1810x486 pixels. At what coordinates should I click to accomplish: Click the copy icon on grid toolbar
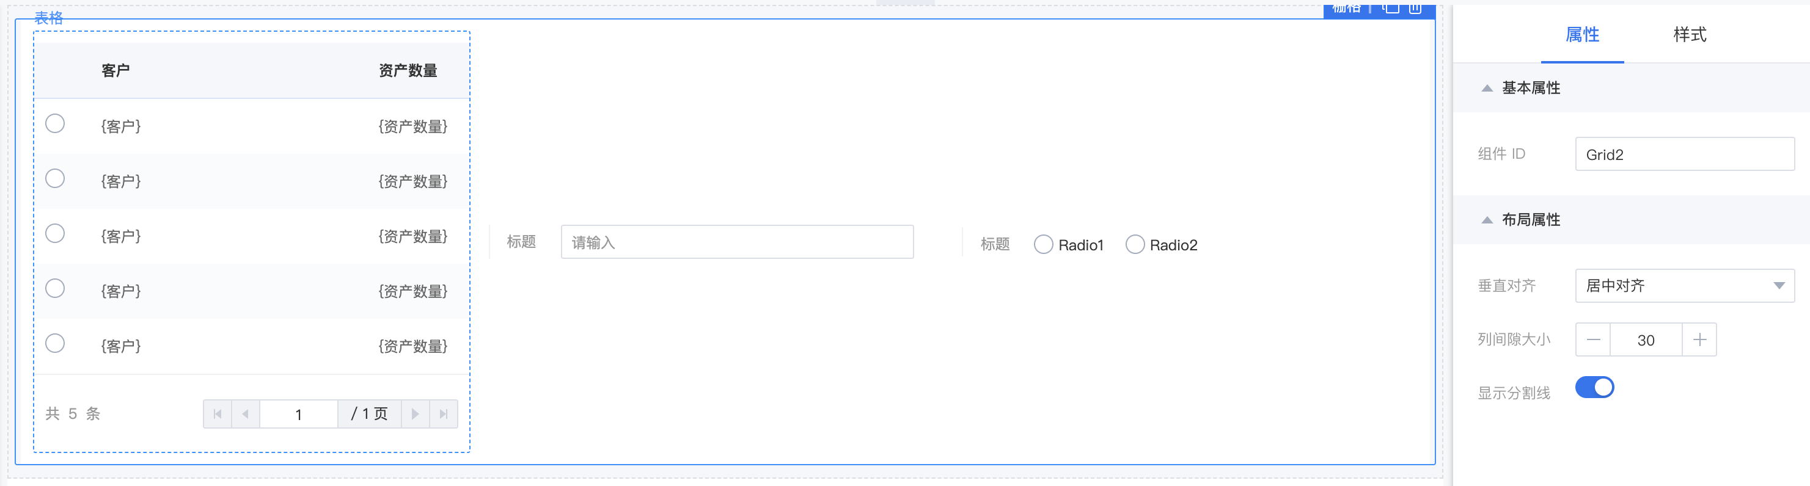tap(1391, 8)
